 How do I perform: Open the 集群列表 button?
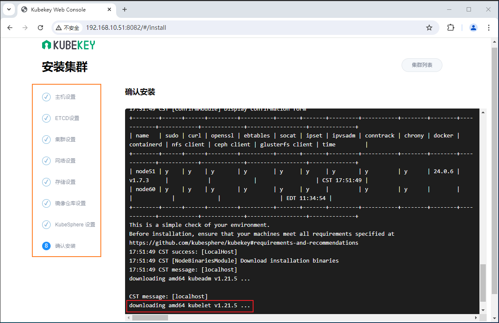pyautogui.click(x=422, y=65)
